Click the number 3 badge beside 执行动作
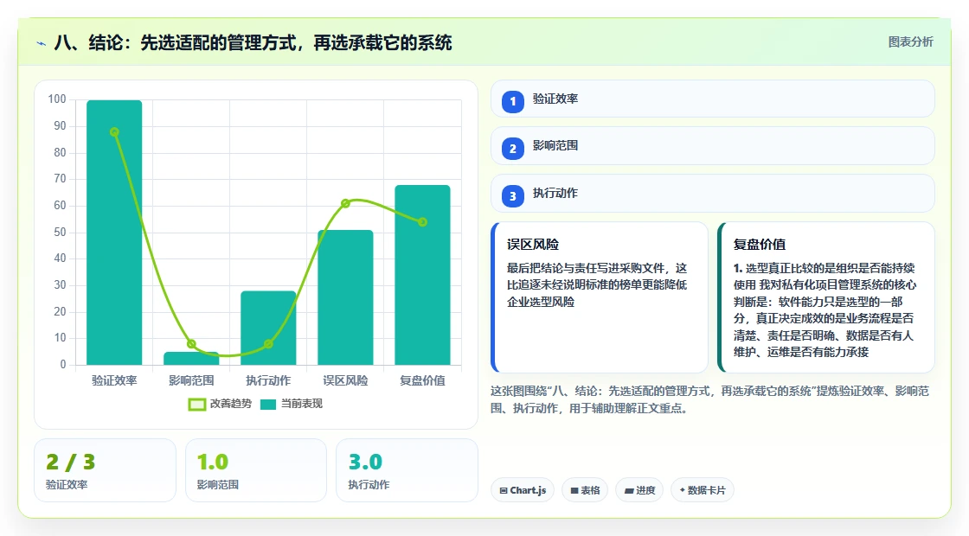 click(512, 195)
